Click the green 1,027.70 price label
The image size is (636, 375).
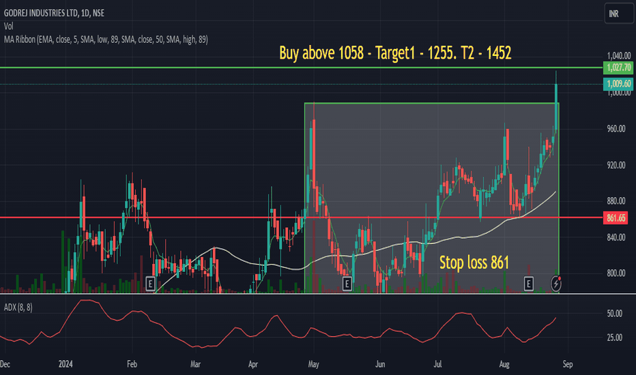(618, 67)
